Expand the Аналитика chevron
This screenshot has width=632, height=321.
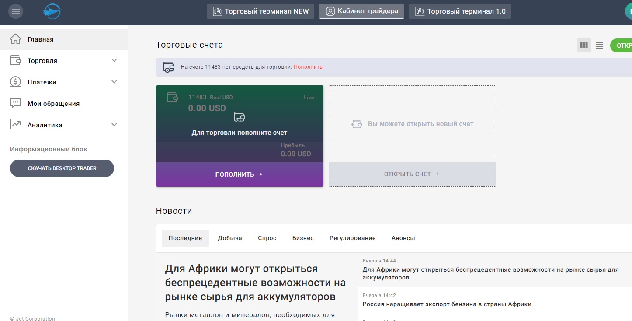[115, 125]
